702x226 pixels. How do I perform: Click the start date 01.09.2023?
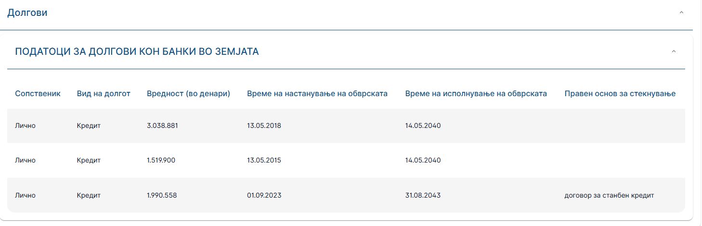pyautogui.click(x=264, y=195)
